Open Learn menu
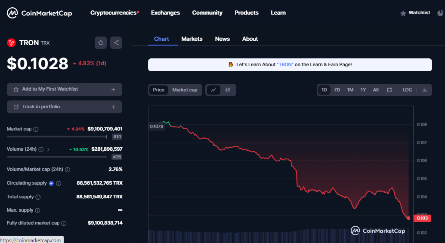 coord(278,13)
